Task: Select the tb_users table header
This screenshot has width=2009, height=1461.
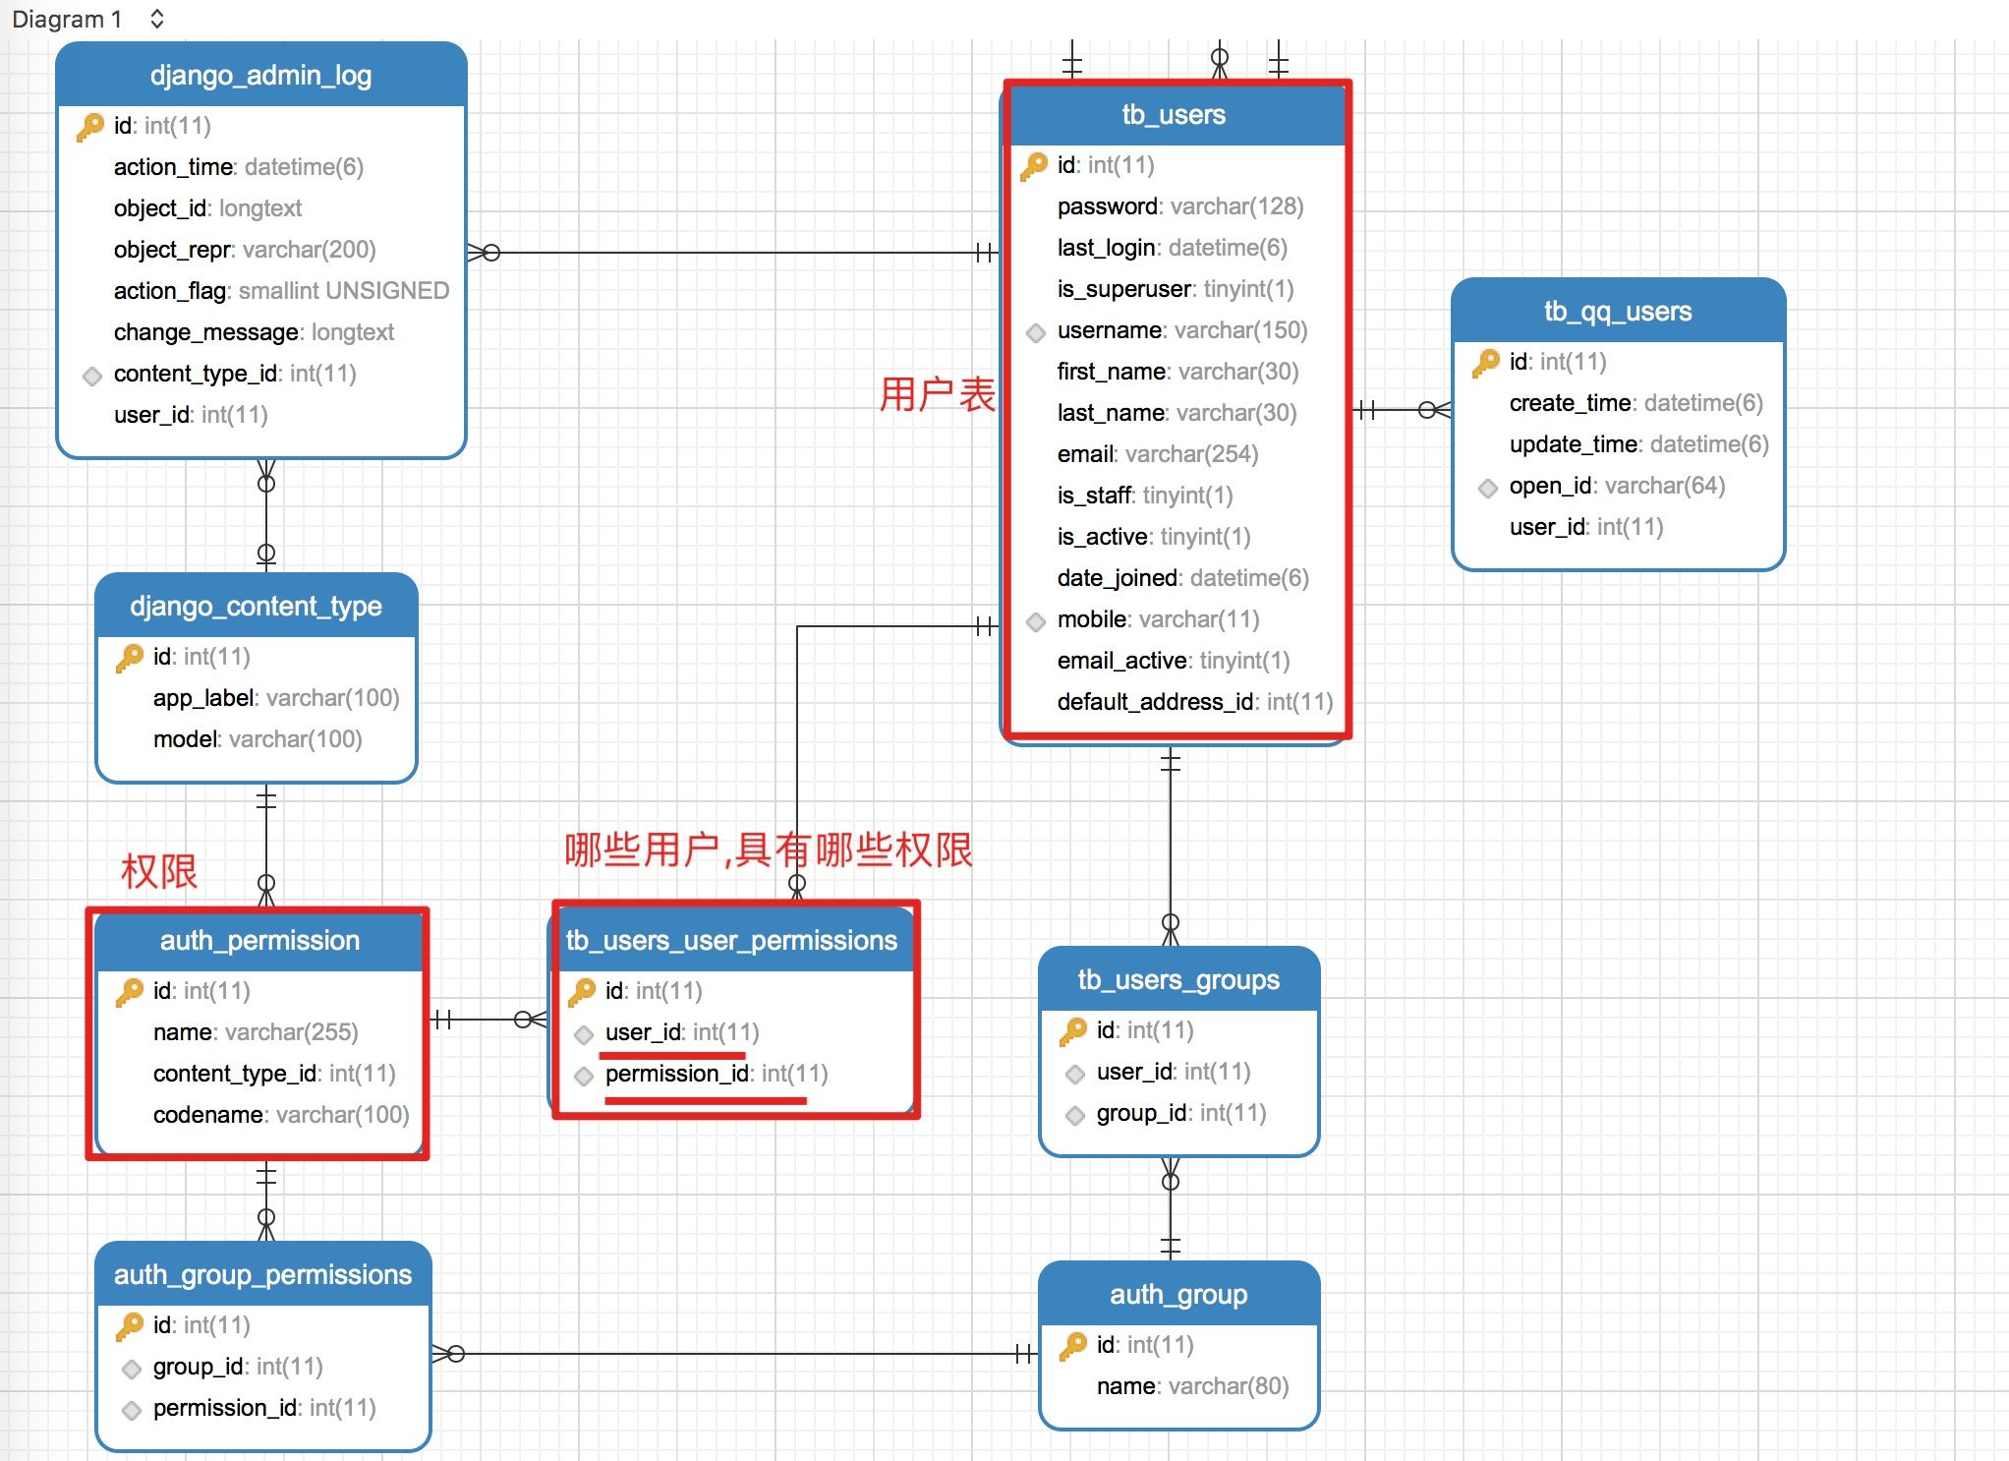Action: click(x=1174, y=115)
